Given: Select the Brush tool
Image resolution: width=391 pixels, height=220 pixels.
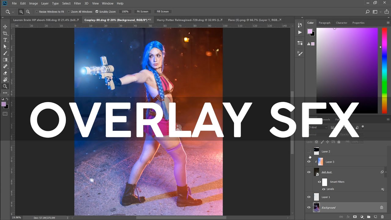Looking at the screenshot, I should 5,53.
